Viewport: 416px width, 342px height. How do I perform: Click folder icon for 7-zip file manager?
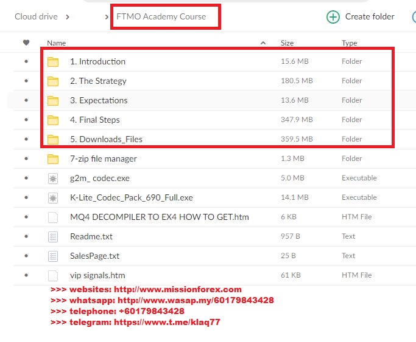point(53,159)
